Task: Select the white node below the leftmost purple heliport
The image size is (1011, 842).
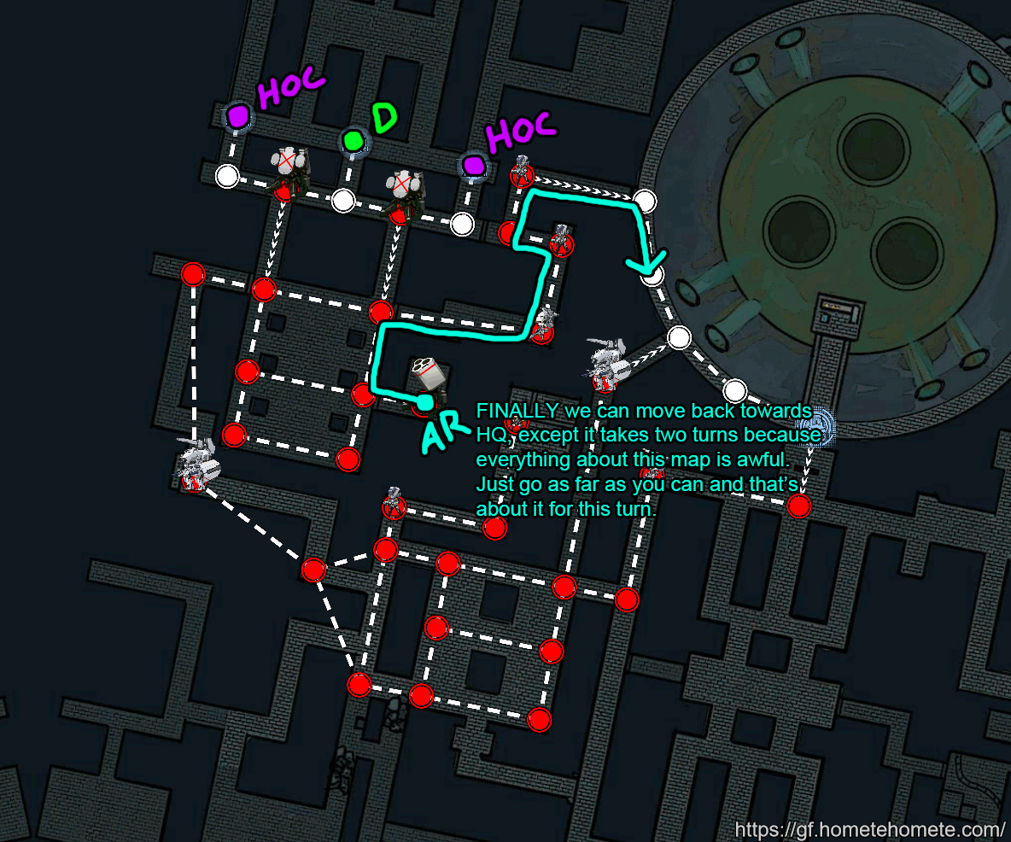Action: pos(228,176)
